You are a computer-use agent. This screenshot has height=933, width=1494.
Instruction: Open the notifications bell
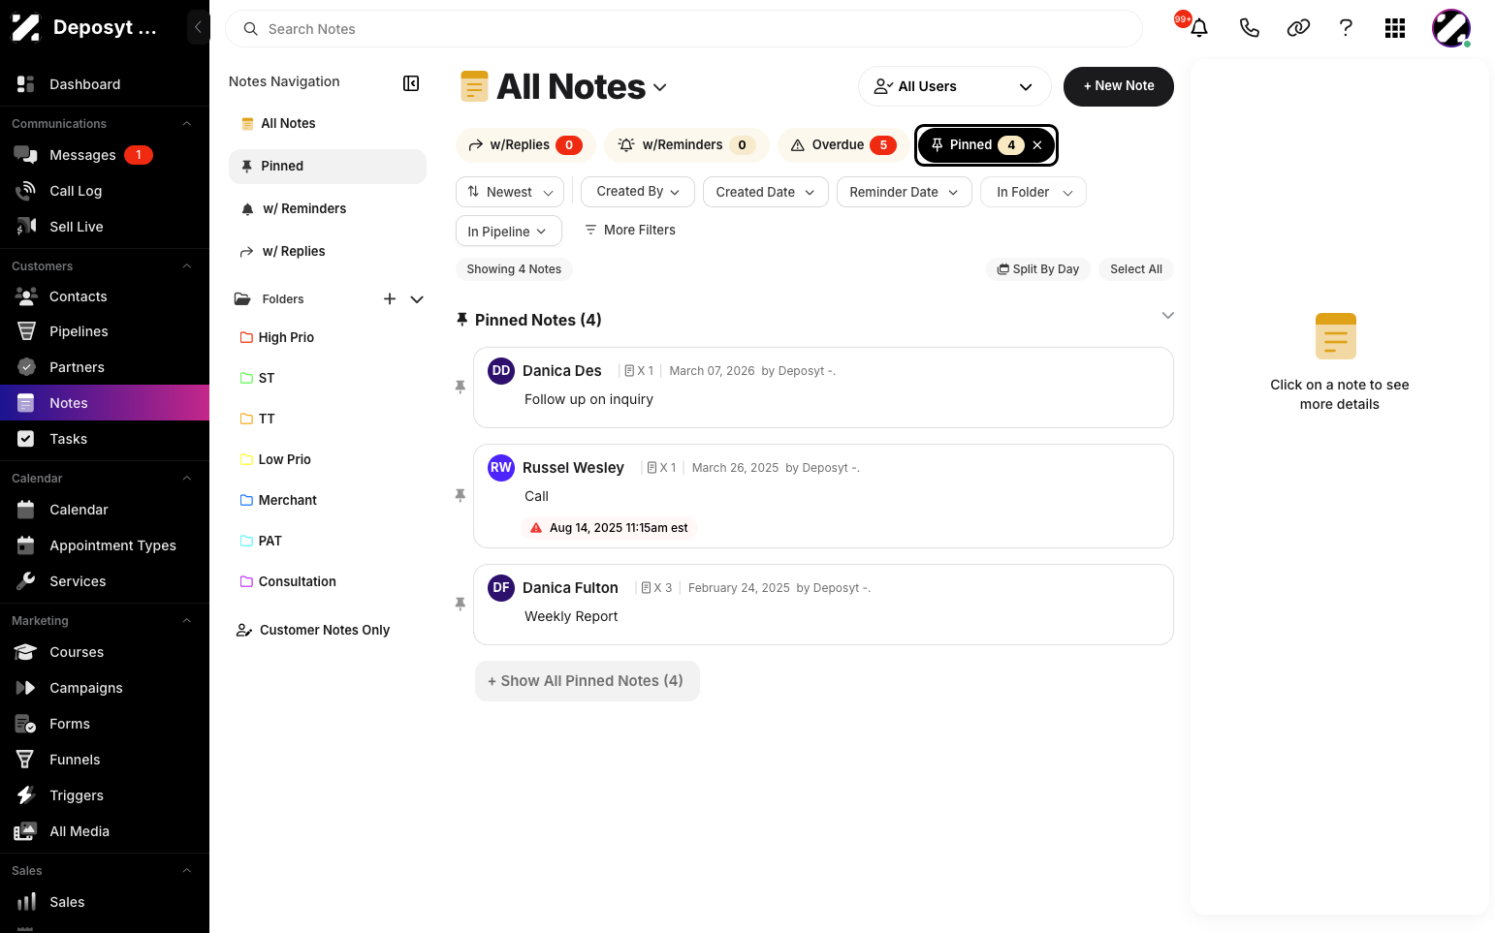click(x=1199, y=28)
